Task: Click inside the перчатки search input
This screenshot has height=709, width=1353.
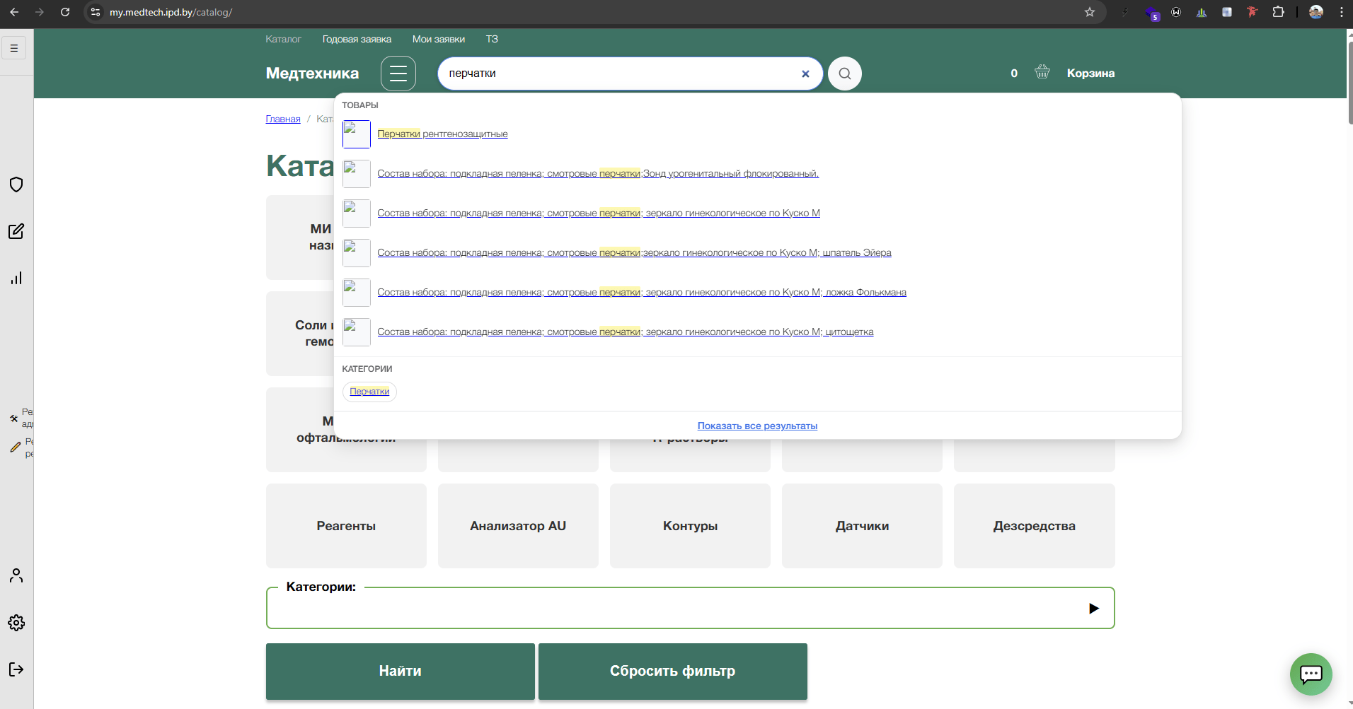Action: (x=616, y=74)
